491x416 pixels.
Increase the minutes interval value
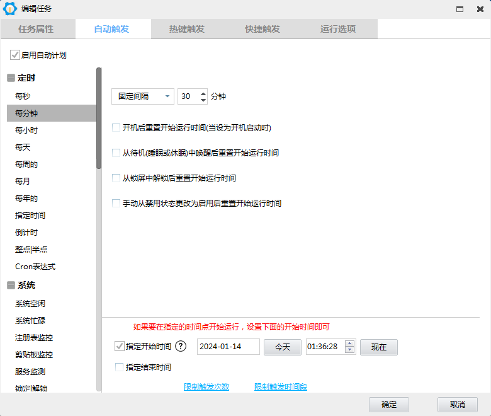point(203,93)
